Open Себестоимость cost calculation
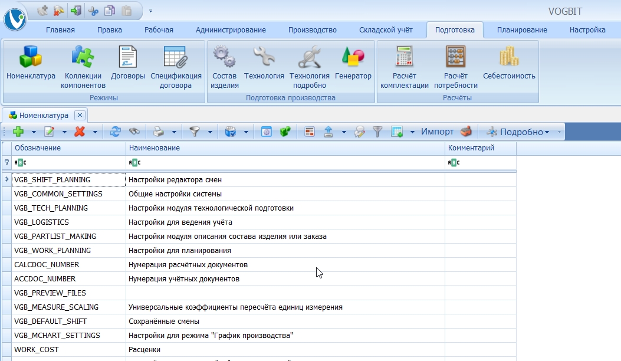Image resolution: width=621 pixels, height=361 pixels. (509, 63)
